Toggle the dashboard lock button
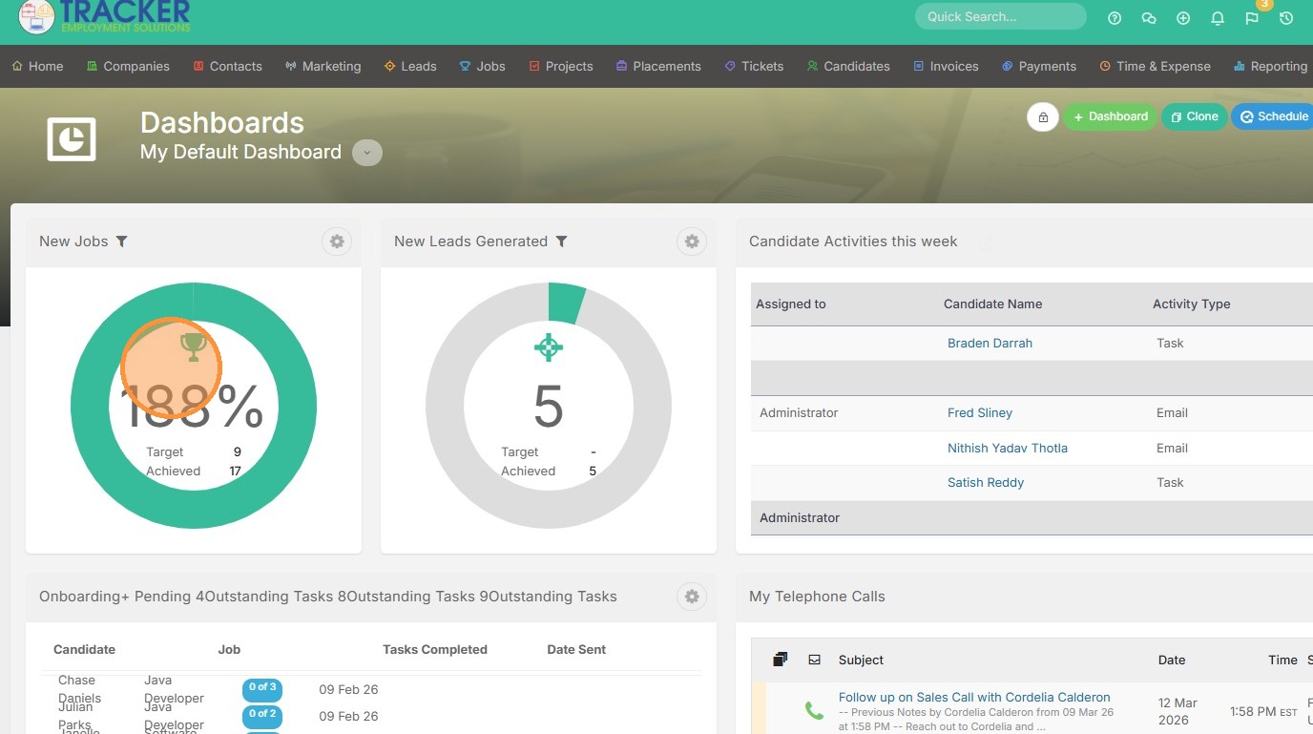 1043,116
